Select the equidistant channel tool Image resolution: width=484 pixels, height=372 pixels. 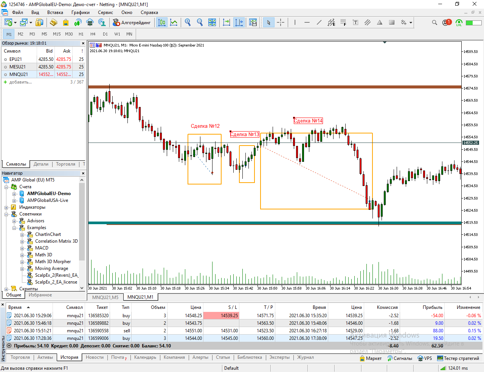tap(331, 23)
